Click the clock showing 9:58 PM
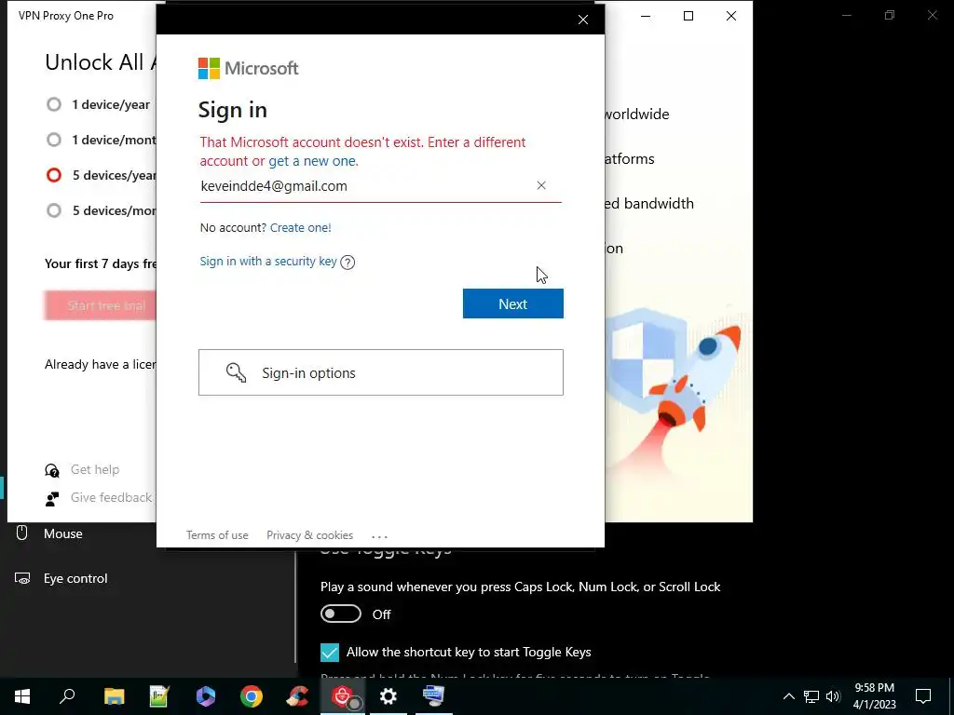 [874, 688]
